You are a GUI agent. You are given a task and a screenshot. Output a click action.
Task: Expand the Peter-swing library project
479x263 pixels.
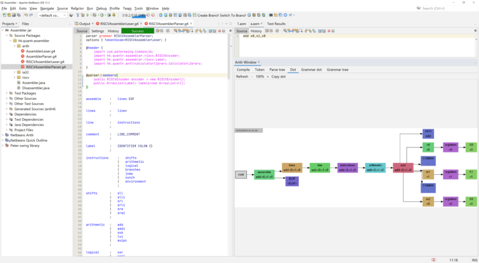coord(2,146)
